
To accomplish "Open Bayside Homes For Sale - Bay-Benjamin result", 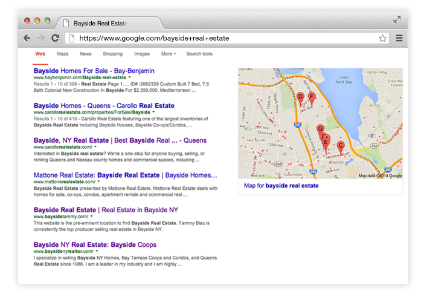I will [94, 71].
